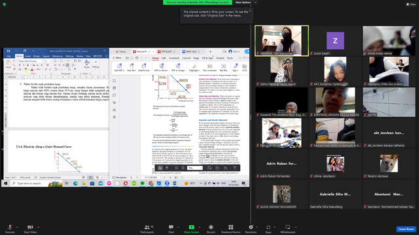Image resolution: width=419 pixels, height=235 pixels.
Task: Open the font color red swatch in Word
Action: tap(32, 69)
